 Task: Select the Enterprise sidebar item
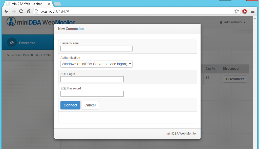tap(28, 42)
